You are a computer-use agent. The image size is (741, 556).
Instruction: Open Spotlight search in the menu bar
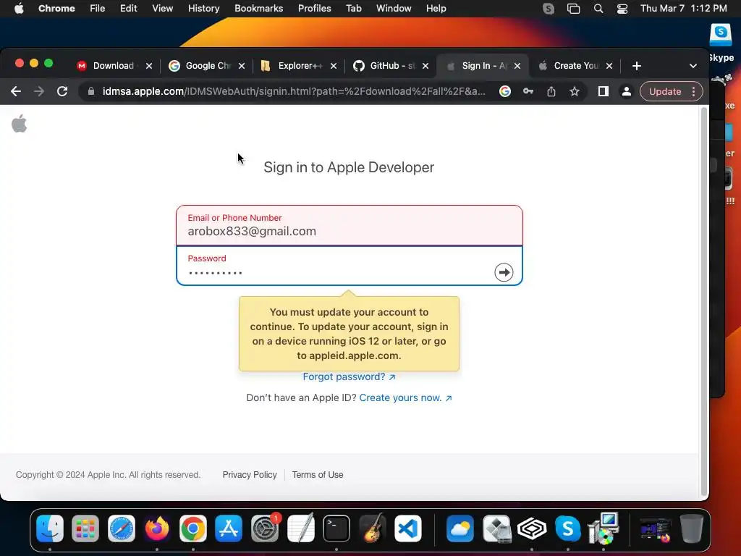pyautogui.click(x=598, y=9)
